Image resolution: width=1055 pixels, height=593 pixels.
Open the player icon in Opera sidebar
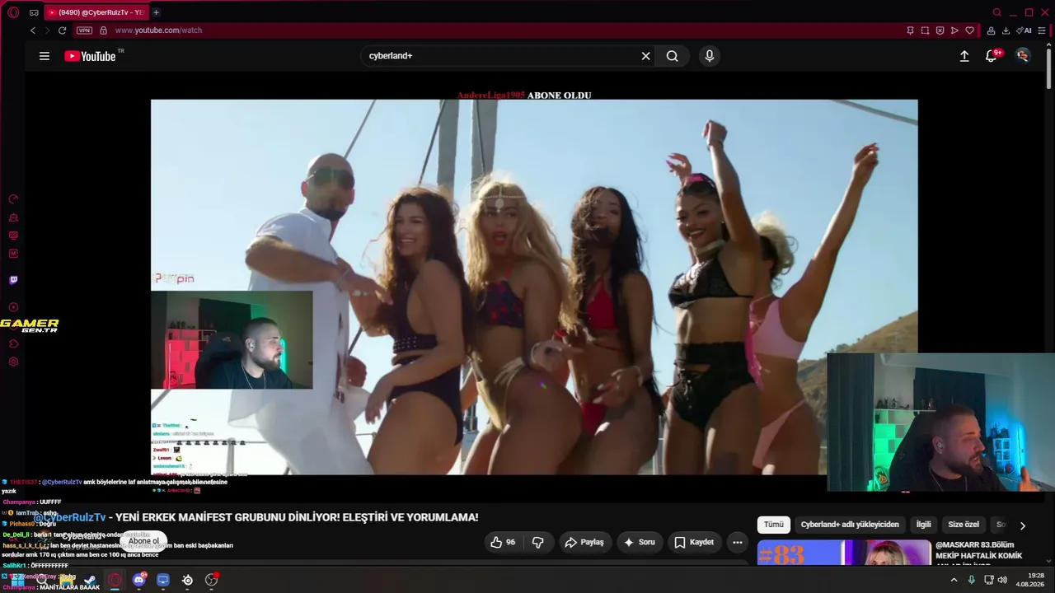(13, 307)
